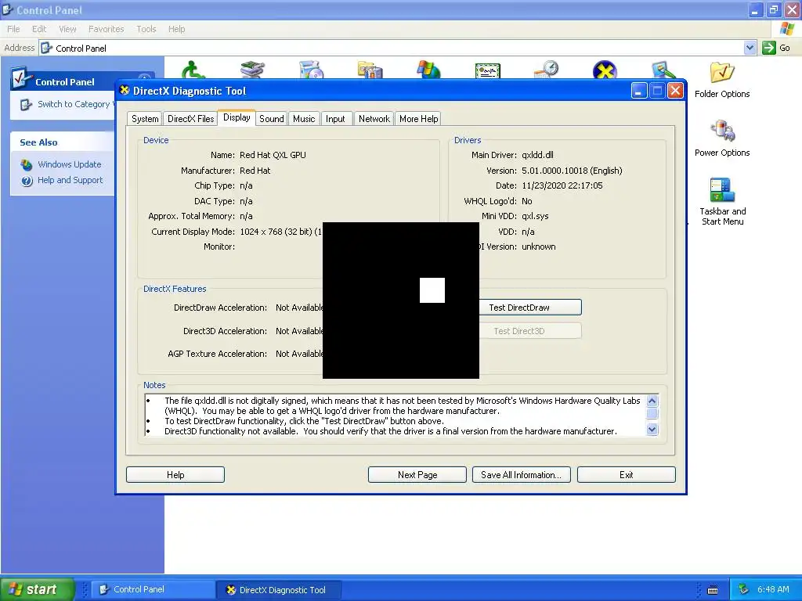Image resolution: width=802 pixels, height=601 pixels.
Task: Open the Help menu in Control Panel
Action: (176, 29)
